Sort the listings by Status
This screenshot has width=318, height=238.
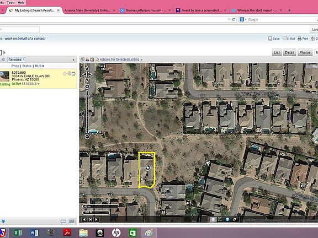coord(26,66)
